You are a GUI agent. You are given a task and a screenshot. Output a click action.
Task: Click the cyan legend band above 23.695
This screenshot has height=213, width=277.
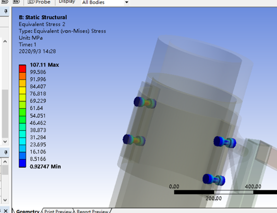[x=22, y=141]
